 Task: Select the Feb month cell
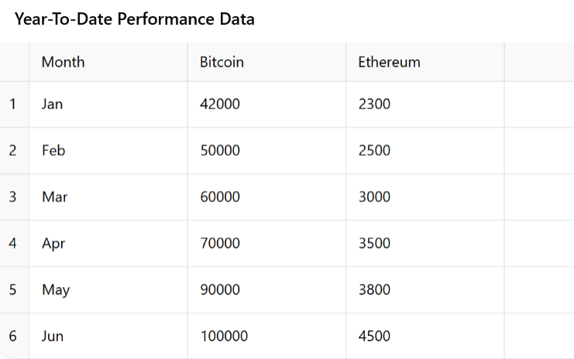(108, 151)
